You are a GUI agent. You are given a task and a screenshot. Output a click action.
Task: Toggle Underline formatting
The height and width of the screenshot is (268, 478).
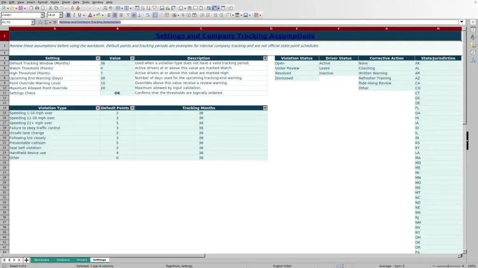79,15
